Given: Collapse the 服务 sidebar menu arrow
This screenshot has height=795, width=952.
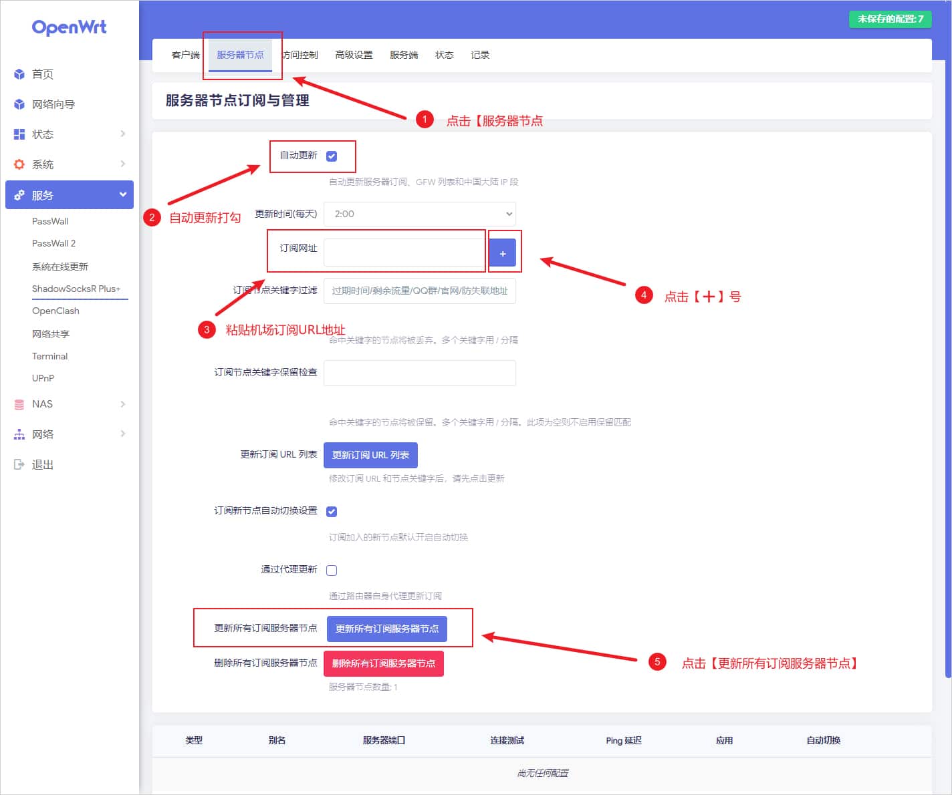Looking at the screenshot, I should (x=123, y=194).
